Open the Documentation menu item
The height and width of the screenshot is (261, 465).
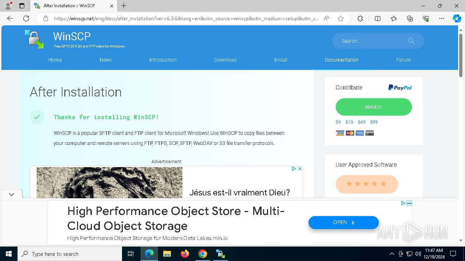tap(341, 60)
